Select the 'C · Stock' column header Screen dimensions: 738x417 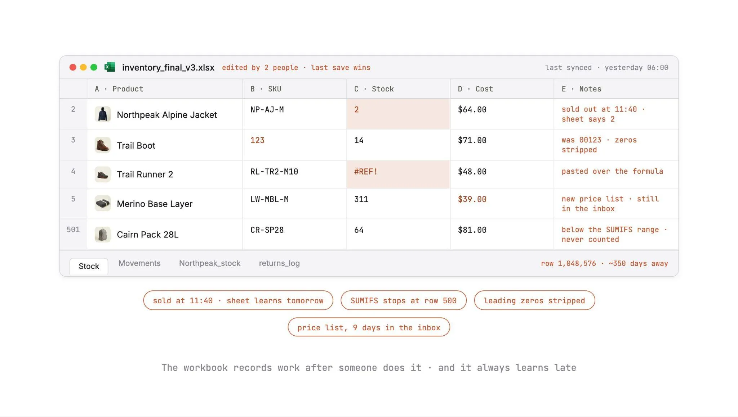click(398, 89)
